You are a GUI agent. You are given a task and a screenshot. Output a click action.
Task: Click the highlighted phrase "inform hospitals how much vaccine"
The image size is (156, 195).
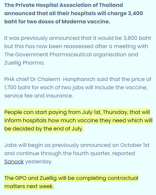pyautogui.click(x=51, y=120)
